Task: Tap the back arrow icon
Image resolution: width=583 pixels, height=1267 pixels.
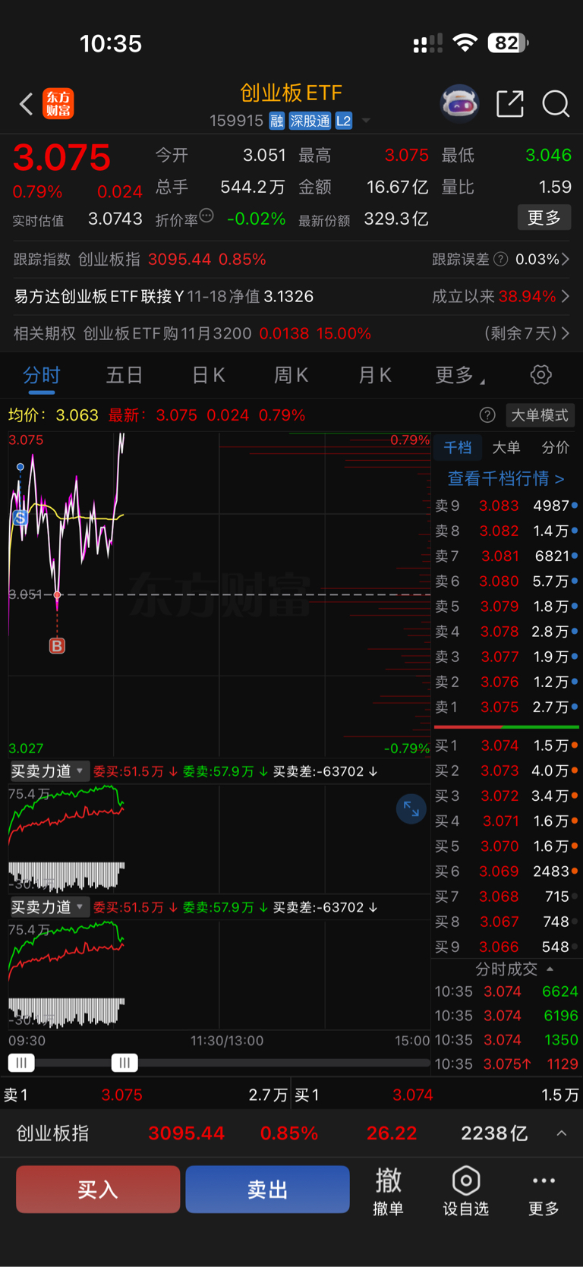Action: pos(26,103)
